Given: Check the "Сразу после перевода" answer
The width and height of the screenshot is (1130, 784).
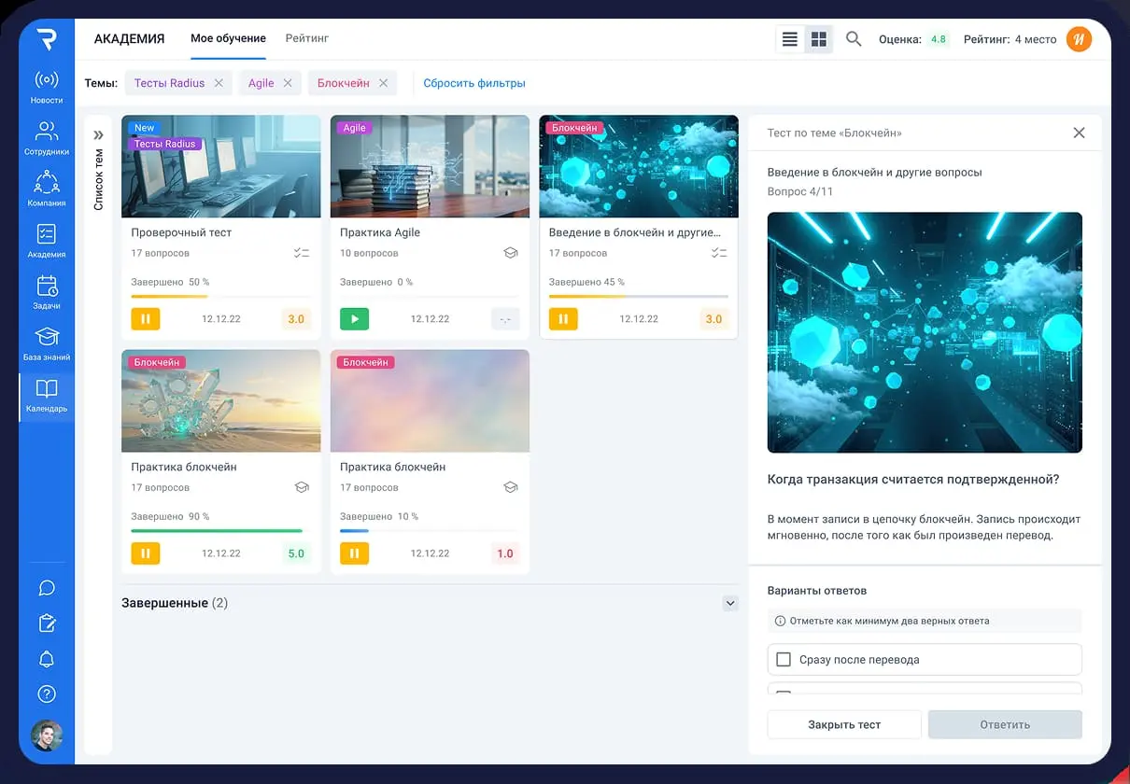Looking at the screenshot, I should click(x=784, y=660).
